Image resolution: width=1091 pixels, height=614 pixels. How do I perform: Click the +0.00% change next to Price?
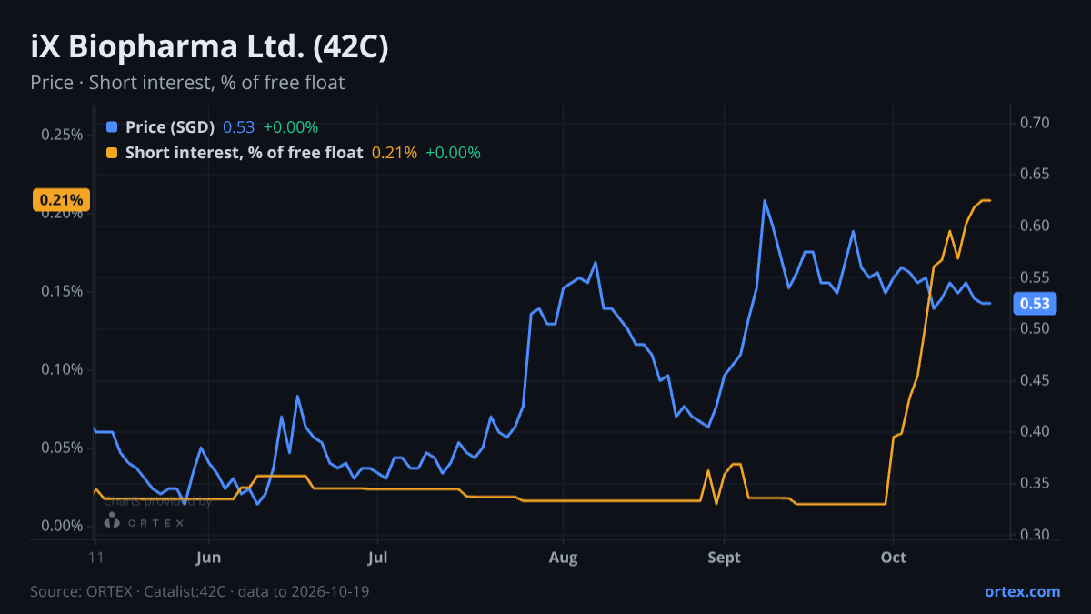pos(291,127)
